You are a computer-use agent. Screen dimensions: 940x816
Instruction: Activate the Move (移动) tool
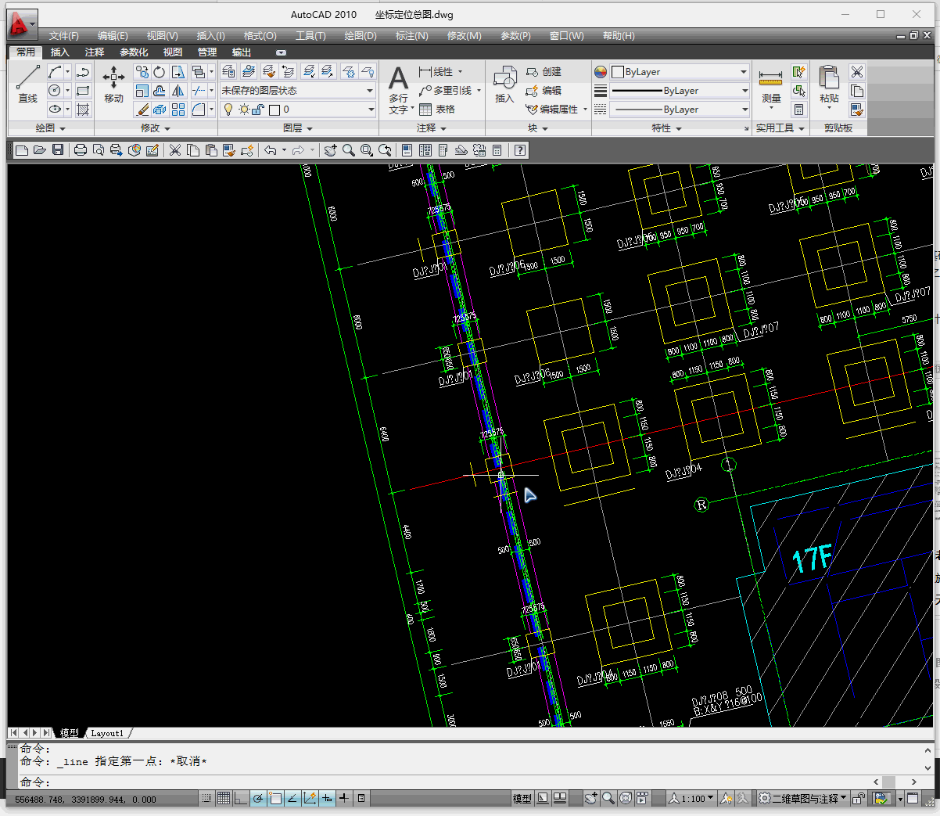tap(114, 84)
